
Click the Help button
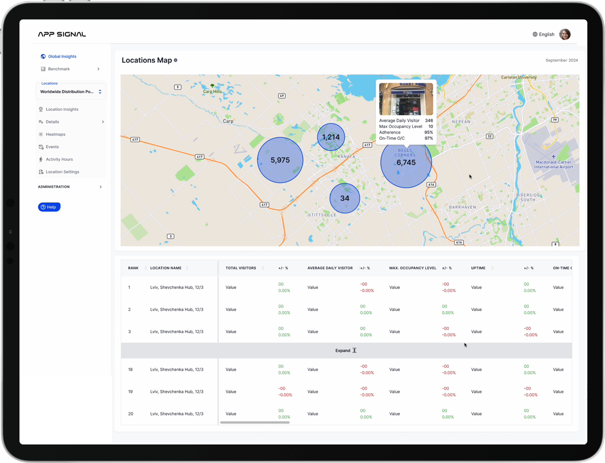(49, 207)
